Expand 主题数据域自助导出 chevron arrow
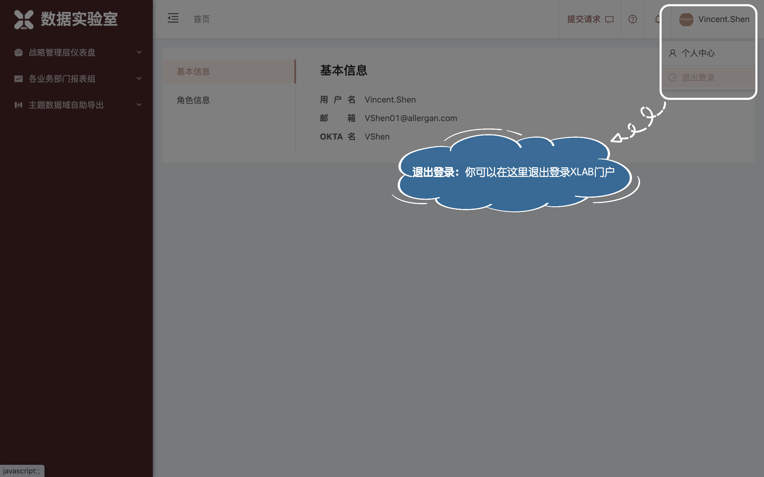 [x=139, y=105]
